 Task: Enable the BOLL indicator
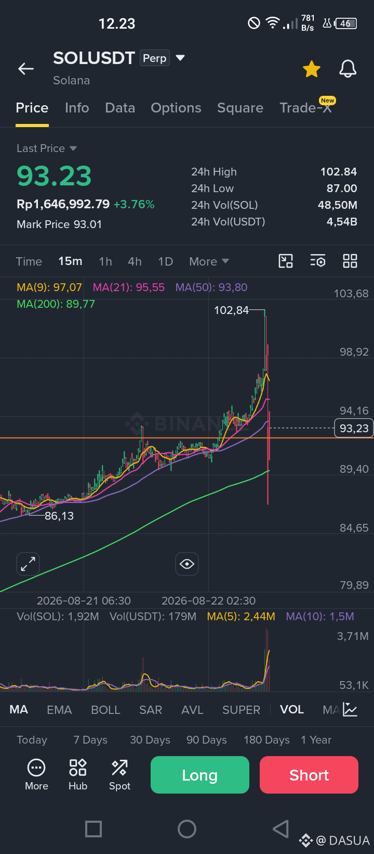105,710
